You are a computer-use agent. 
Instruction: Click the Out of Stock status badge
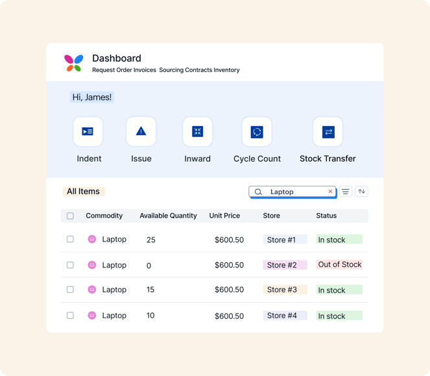[x=339, y=264]
